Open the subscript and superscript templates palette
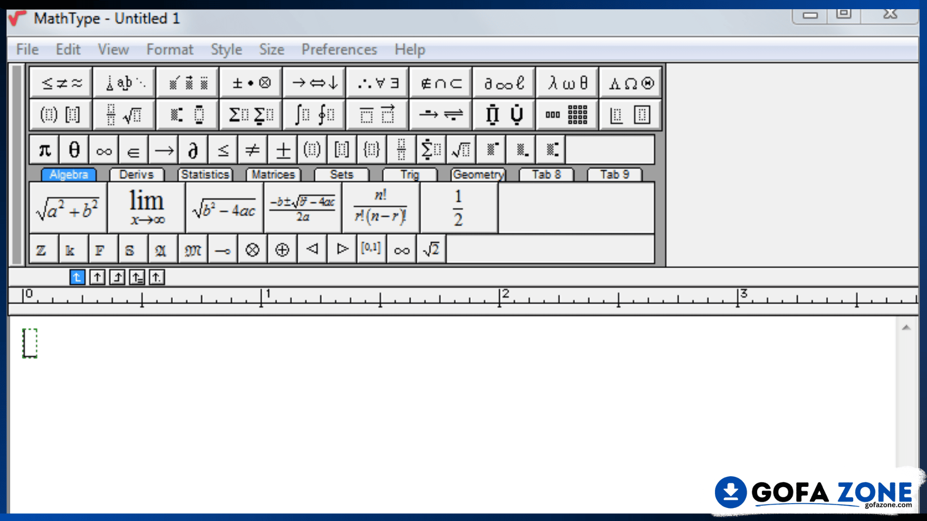The height and width of the screenshot is (521, 927). [x=187, y=115]
